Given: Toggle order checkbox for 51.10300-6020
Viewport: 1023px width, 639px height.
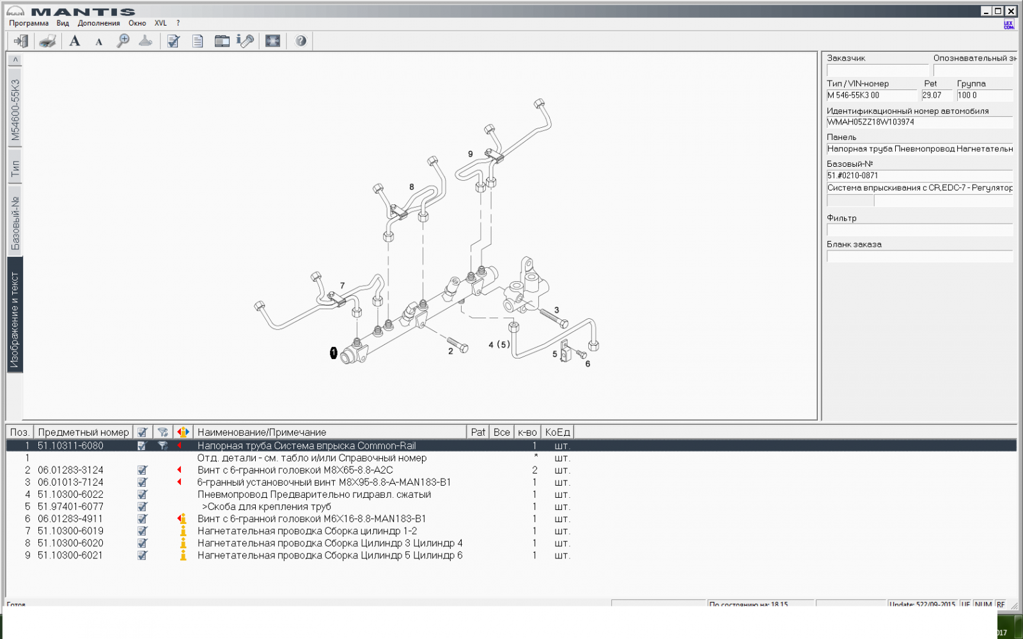Looking at the screenshot, I should [x=142, y=543].
